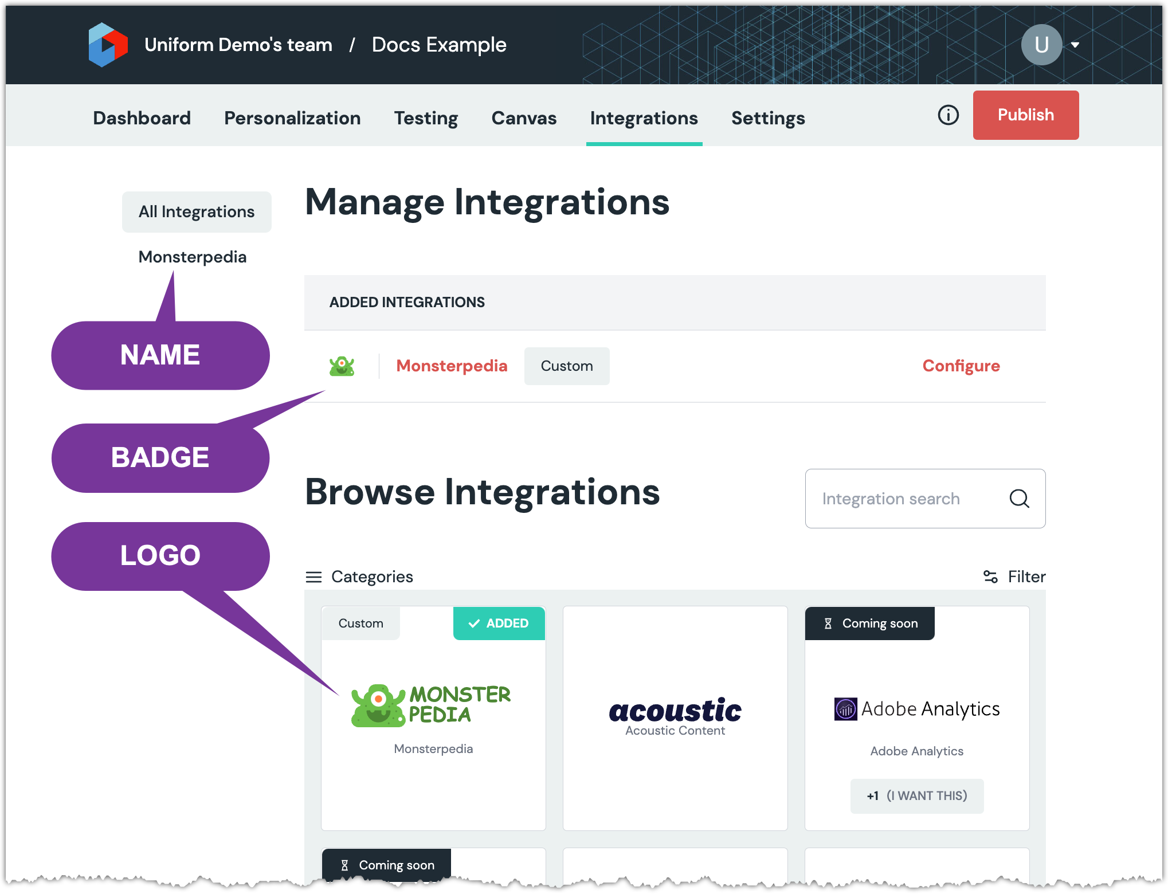The image size is (1168, 894).
Task: Select Monsterpedia in the left sidebar
Action: point(193,257)
